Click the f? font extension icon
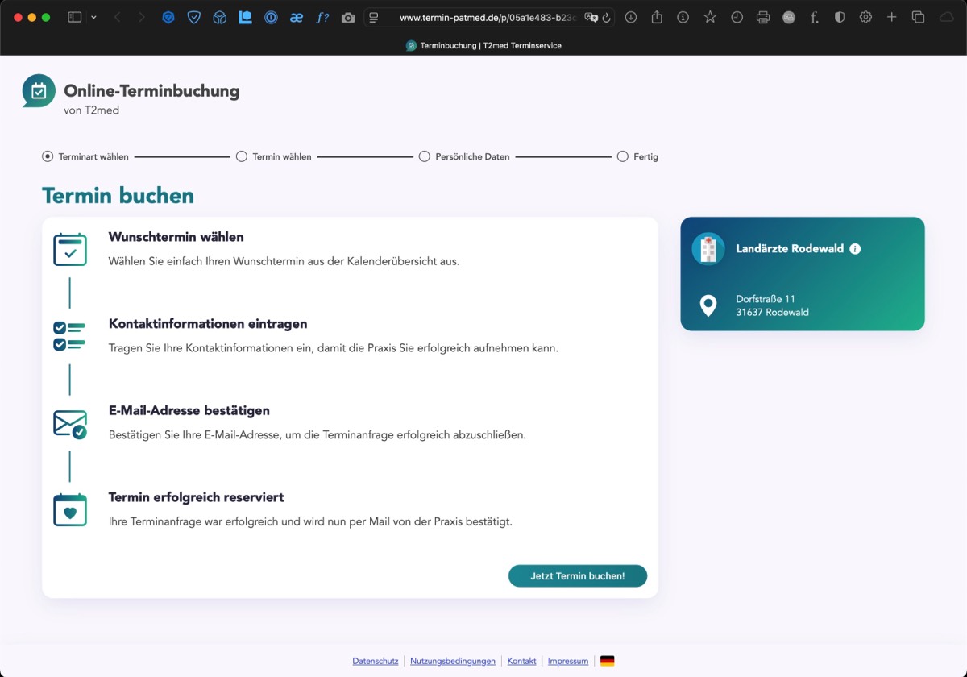The width and height of the screenshot is (967, 677). (322, 17)
